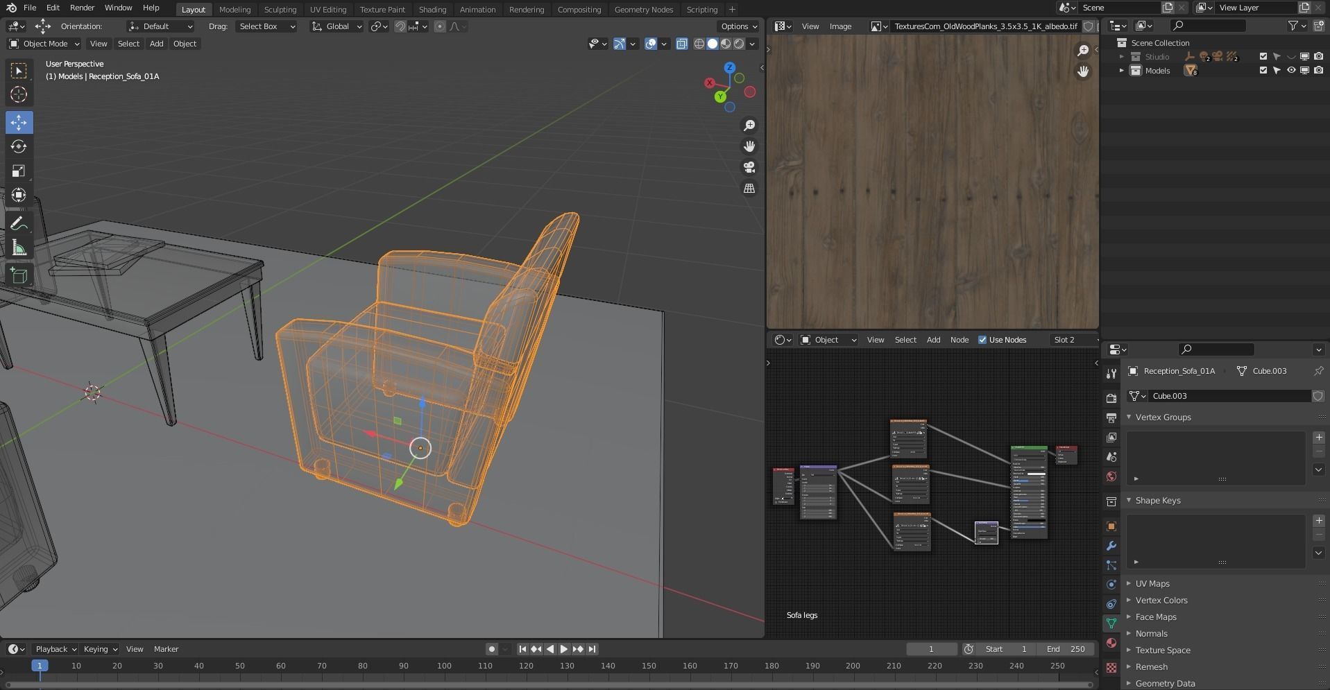
Task: Click the viewport zoom magnifier icon
Action: [x=749, y=126]
